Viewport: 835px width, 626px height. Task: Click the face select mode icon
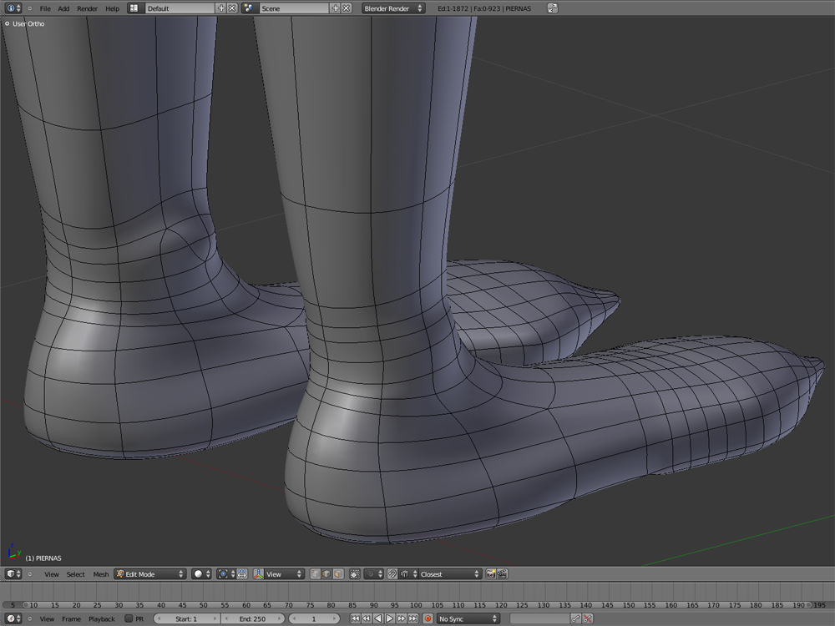(x=337, y=574)
